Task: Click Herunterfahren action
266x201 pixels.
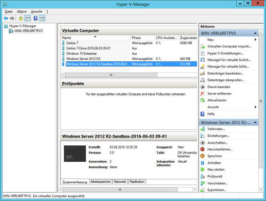Action: [x=220, y=149]
